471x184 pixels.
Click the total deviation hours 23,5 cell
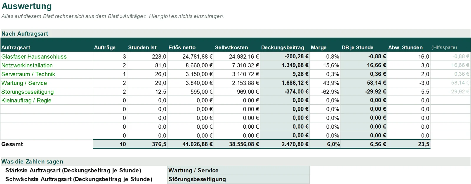pos(409,144)
